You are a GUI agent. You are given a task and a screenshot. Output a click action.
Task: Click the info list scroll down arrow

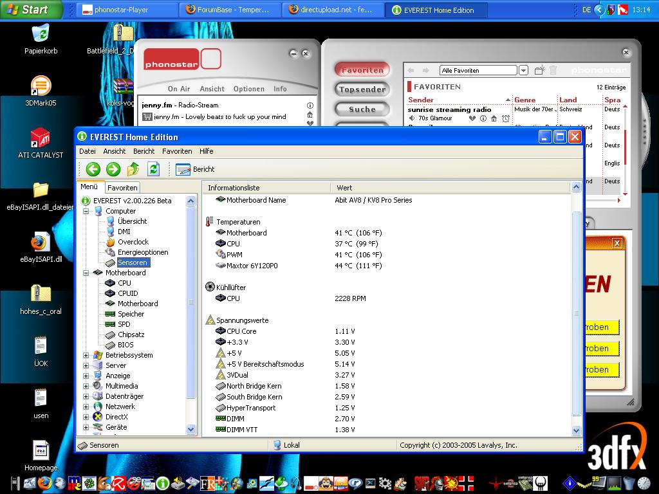[x=576, y=430]
